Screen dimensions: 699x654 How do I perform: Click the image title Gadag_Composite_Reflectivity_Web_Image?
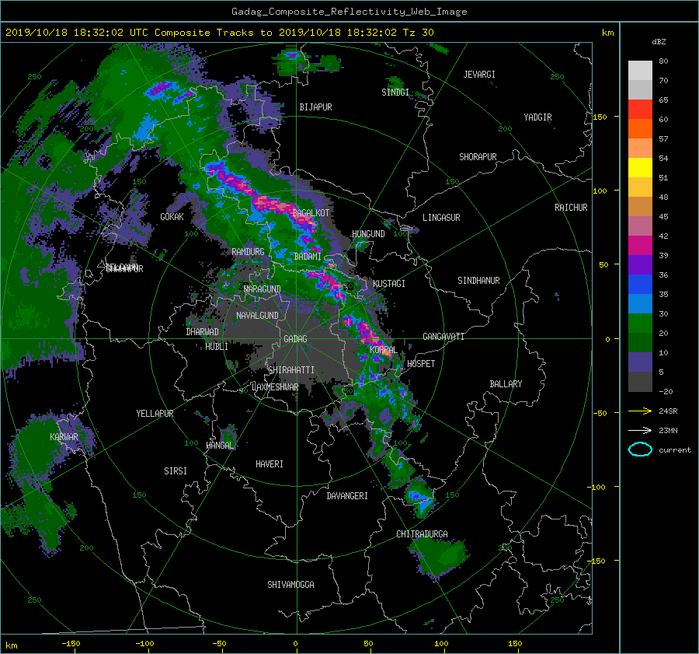(349, 12)
